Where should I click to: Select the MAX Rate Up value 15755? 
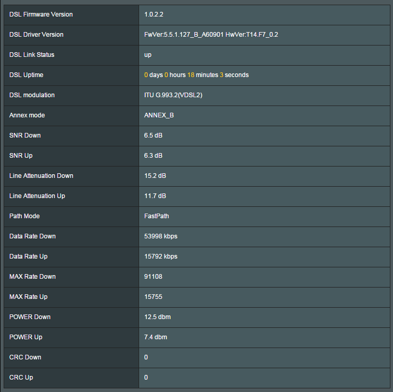coord(153,297)
